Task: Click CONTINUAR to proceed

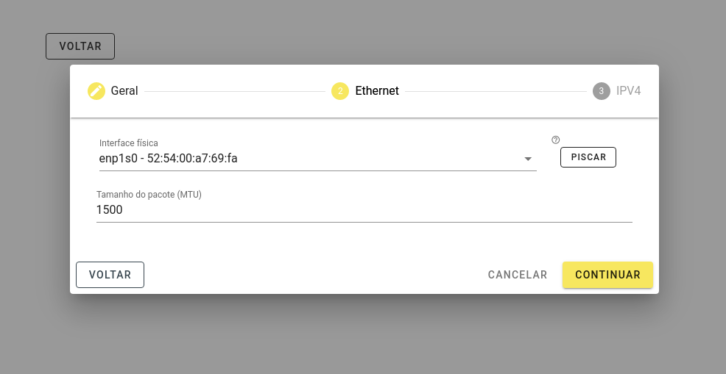Action: 607,275
